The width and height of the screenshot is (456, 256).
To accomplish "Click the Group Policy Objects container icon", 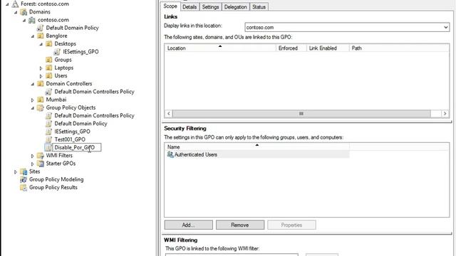I will (x=41, y=107).
